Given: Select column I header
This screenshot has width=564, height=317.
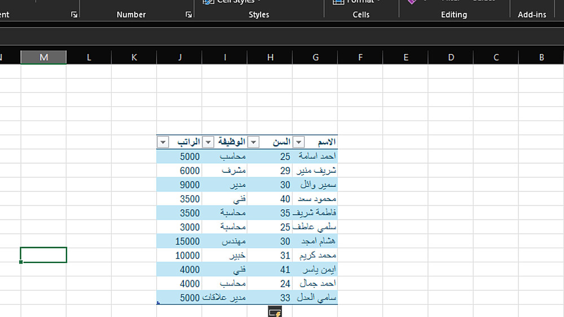Looking at the screenshot, I should pyautogui.click(x=225, y=57).
